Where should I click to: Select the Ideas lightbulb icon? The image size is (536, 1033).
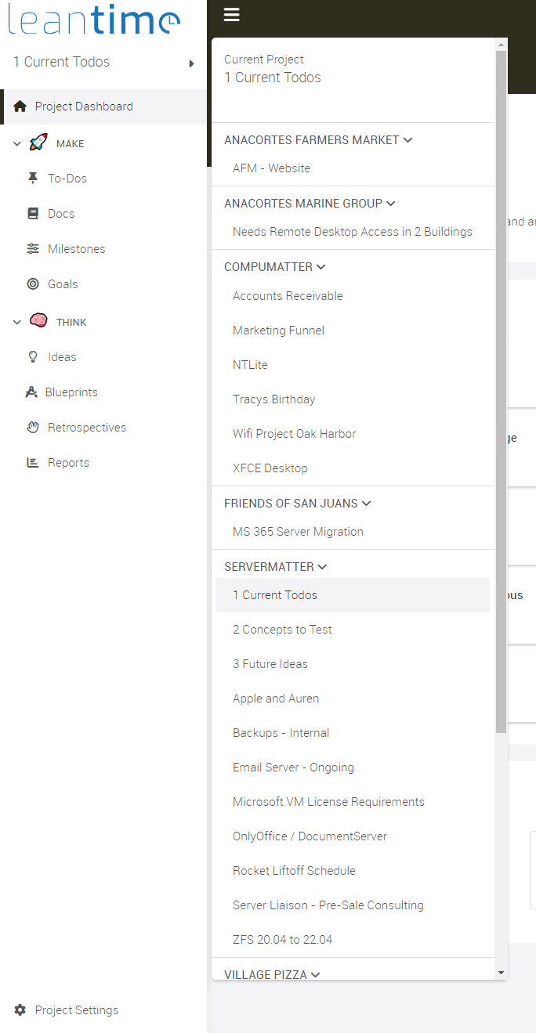[33, 356]
